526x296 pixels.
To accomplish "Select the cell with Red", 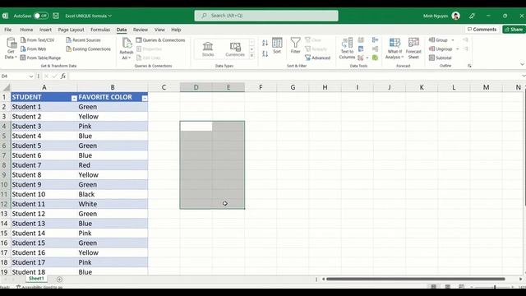I will (x=113, y=165).
